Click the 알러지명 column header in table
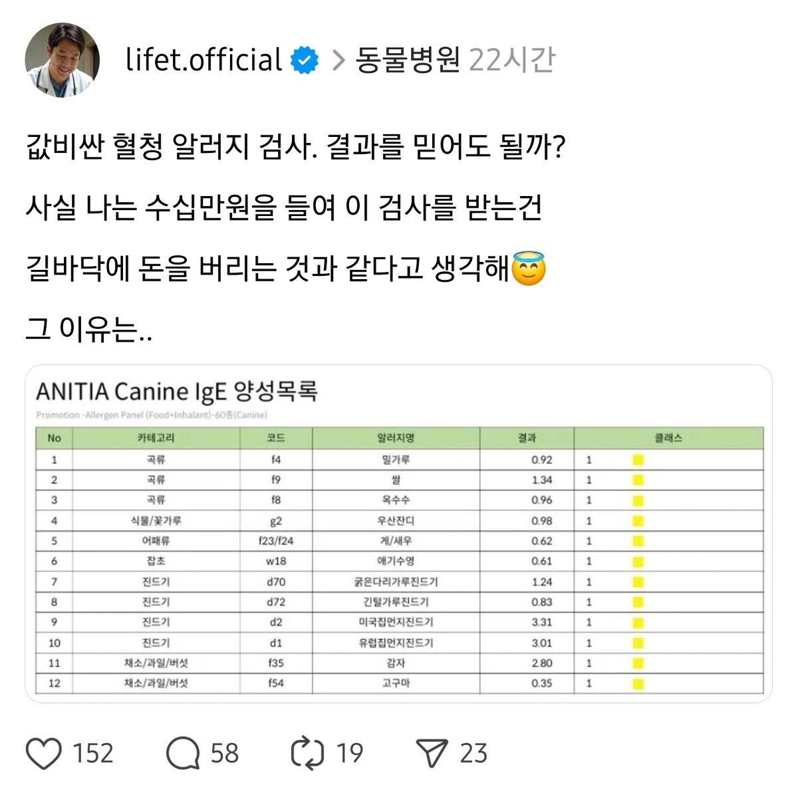 [x=396, y=438]
